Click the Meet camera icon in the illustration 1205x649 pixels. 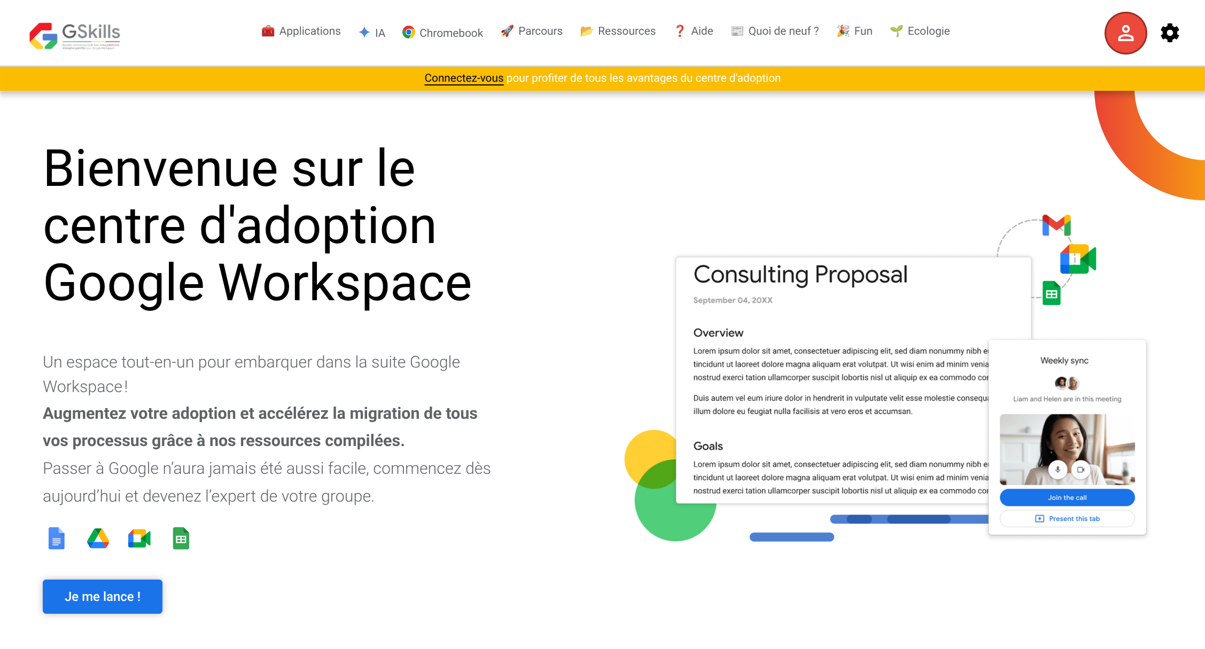click(1078, 259)
